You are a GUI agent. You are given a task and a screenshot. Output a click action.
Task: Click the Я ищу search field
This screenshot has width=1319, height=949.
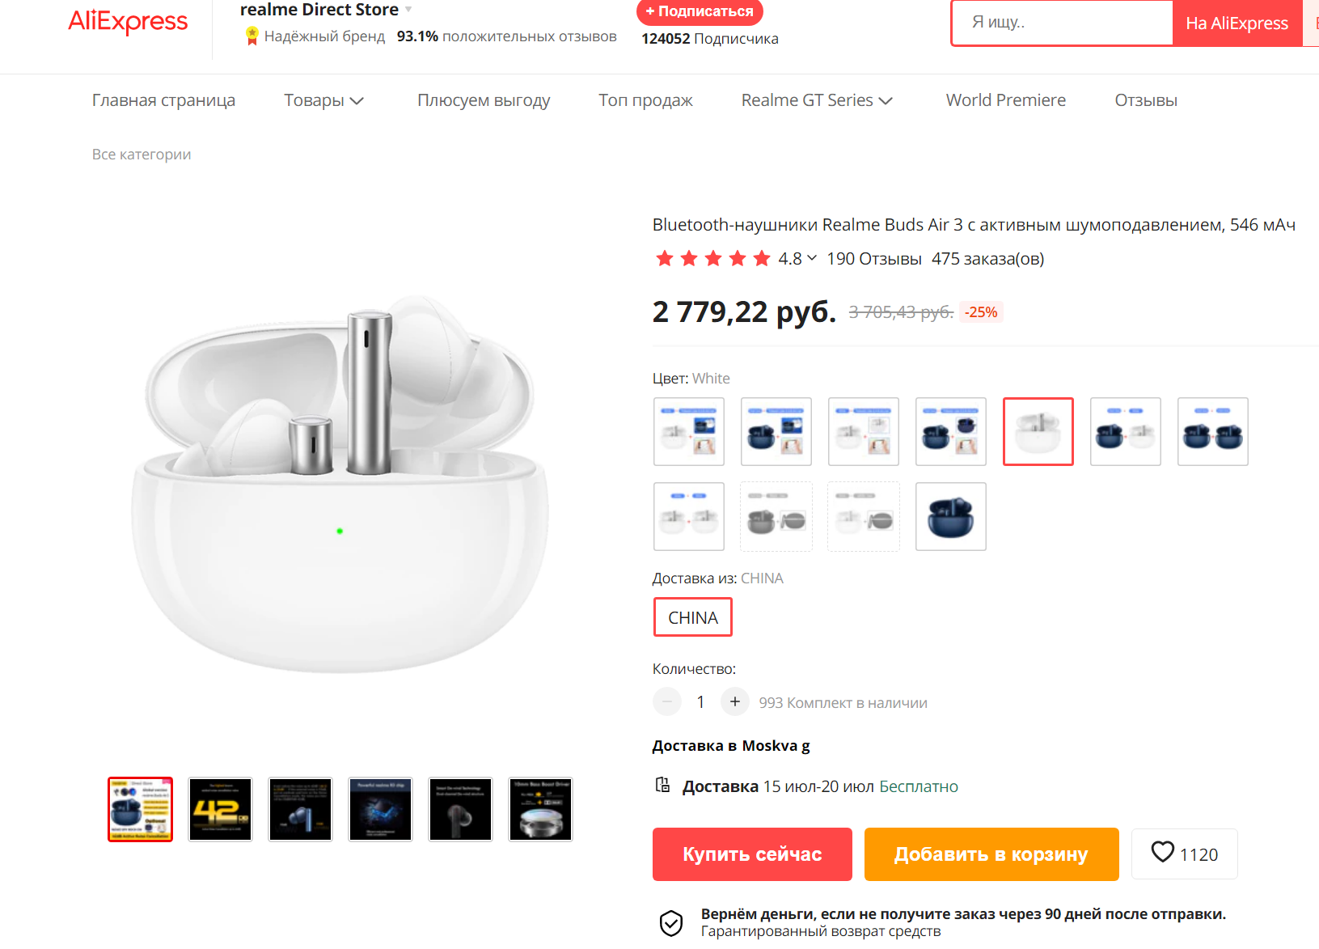click(x=1061, y=23)
